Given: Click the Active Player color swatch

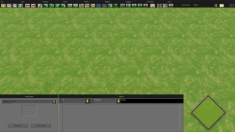Looking at the screenshot, I should point(222,5).
